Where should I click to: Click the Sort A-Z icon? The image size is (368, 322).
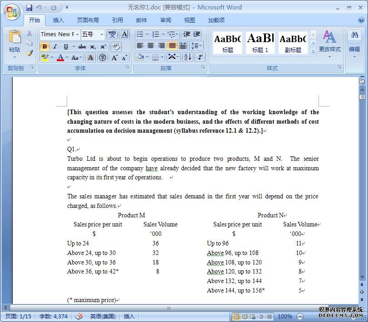tap(188, 57)
